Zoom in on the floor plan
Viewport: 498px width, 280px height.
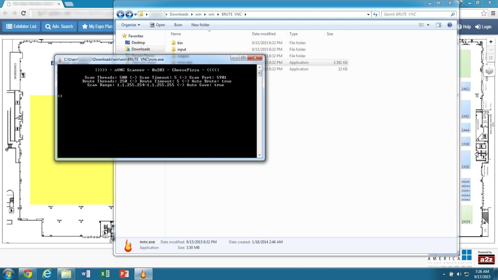pos(491,42)
